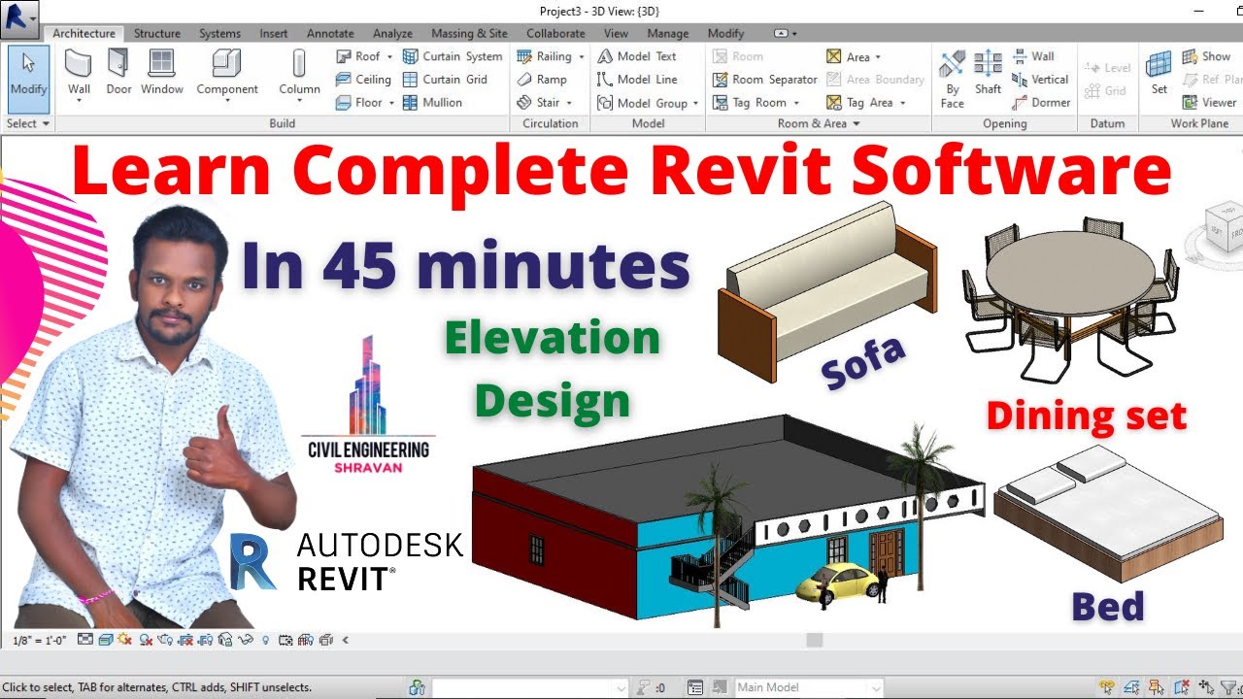Select the Shaft opening tool
Screen dimensions: 1243x699
click(988, 74)
